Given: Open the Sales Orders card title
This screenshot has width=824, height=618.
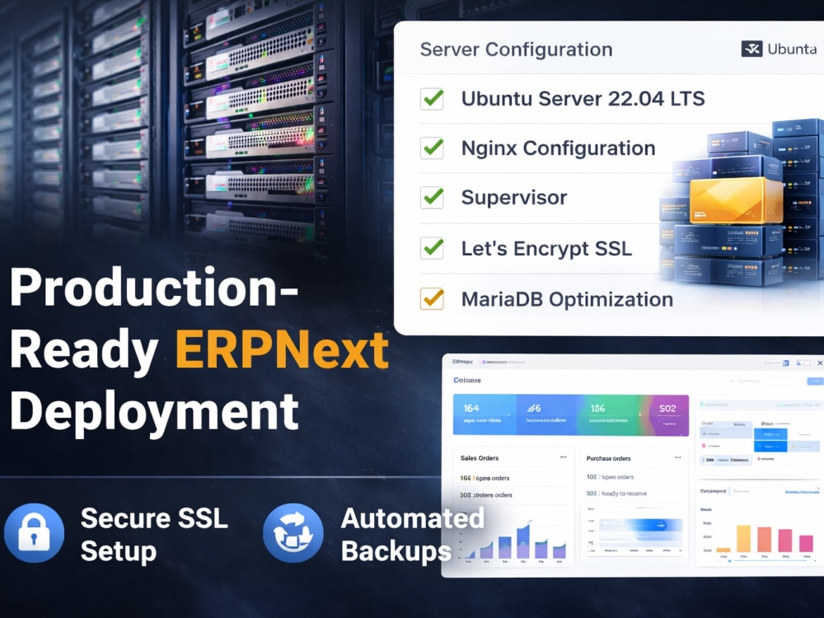Looking at the screenshot, I should click(x=480, y=458).
